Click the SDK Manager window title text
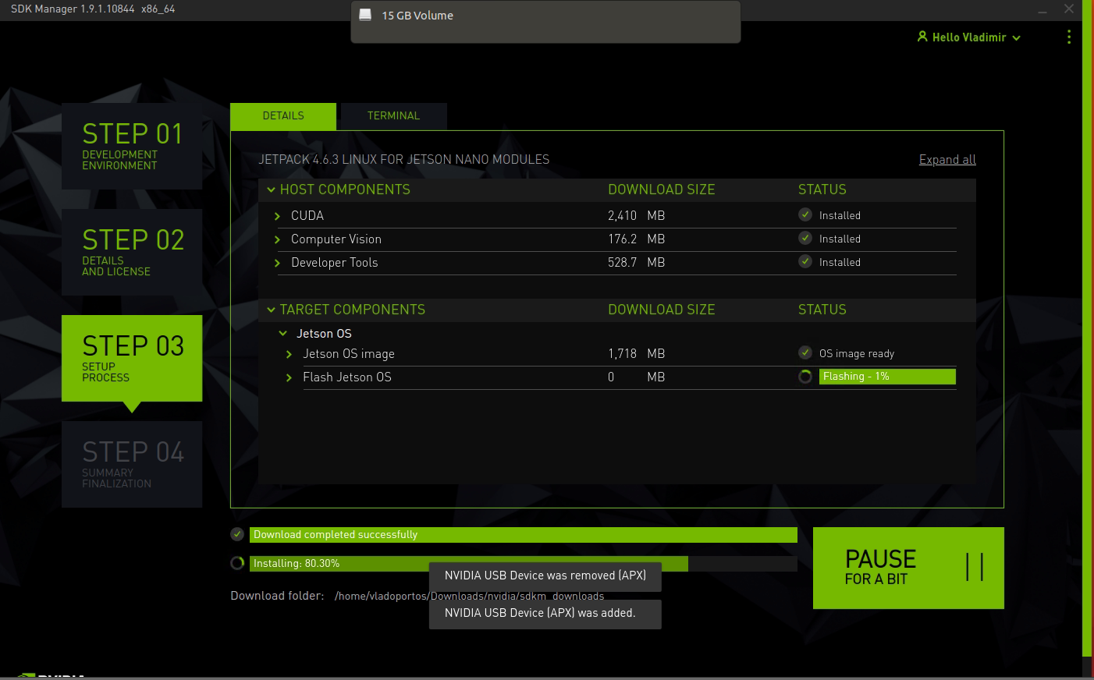Image resolution: width=1094 pixels, height=680 pixels. 92,9
